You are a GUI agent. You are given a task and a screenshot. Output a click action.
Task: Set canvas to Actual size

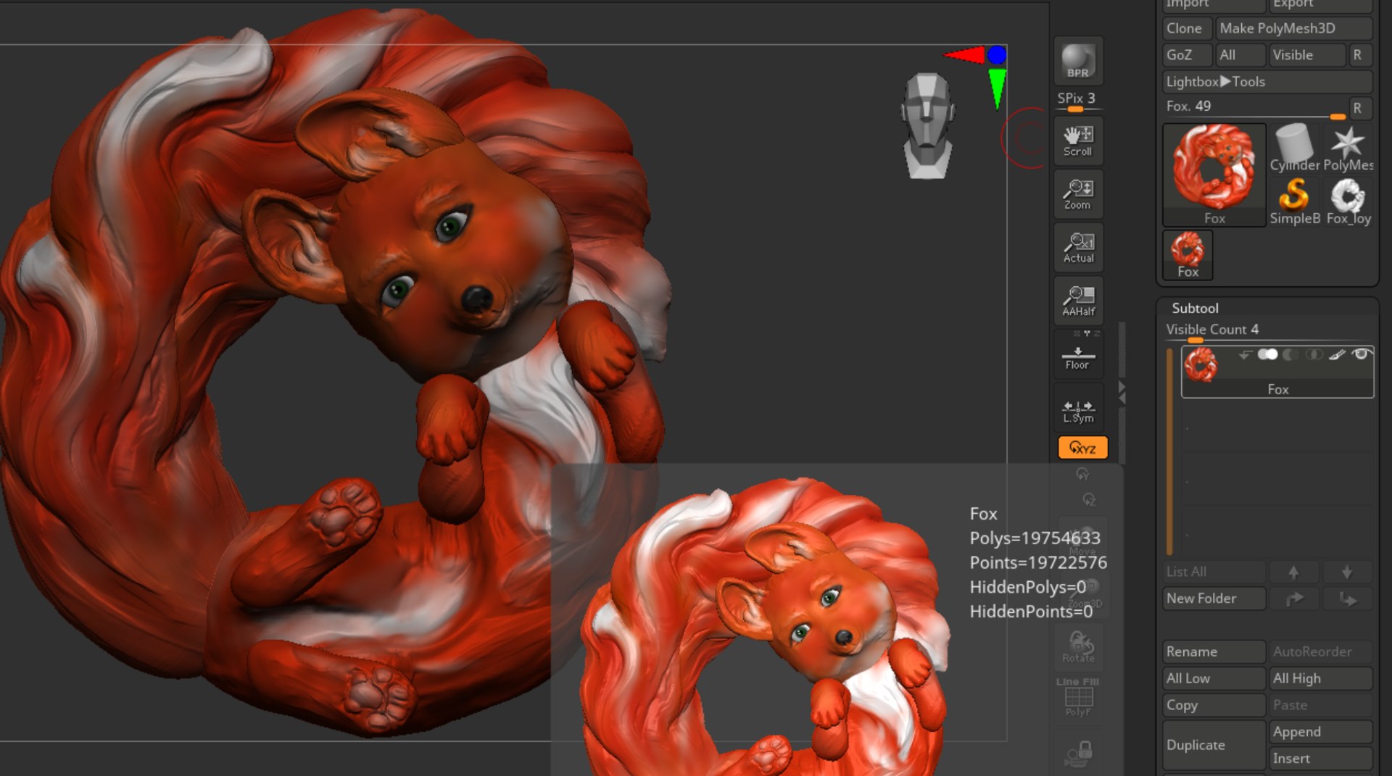1078,248
